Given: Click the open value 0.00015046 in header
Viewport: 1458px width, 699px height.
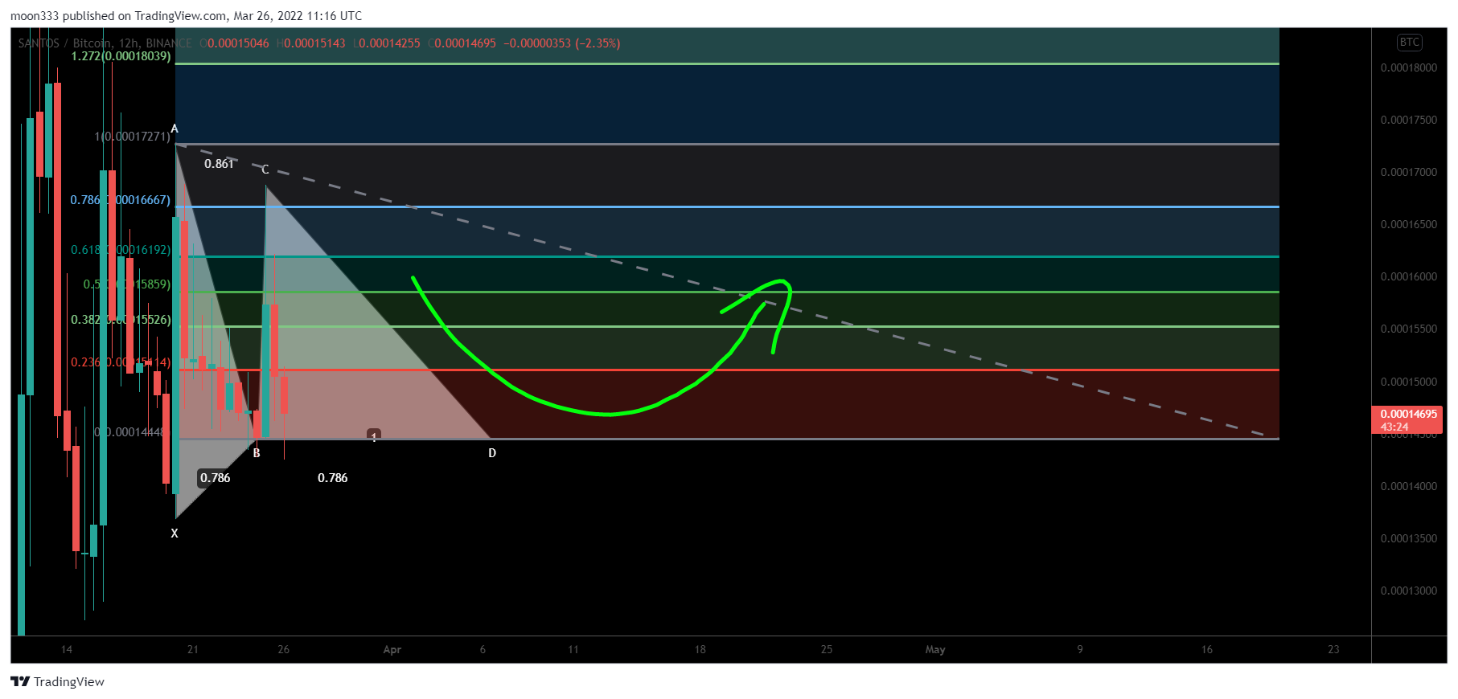Looking at the screenshot, I should coord(238,43).
